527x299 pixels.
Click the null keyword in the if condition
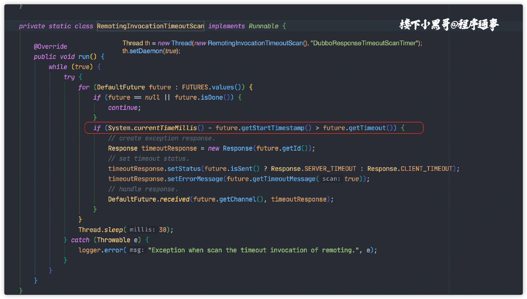pyautogui.click(x=152, y=97)
